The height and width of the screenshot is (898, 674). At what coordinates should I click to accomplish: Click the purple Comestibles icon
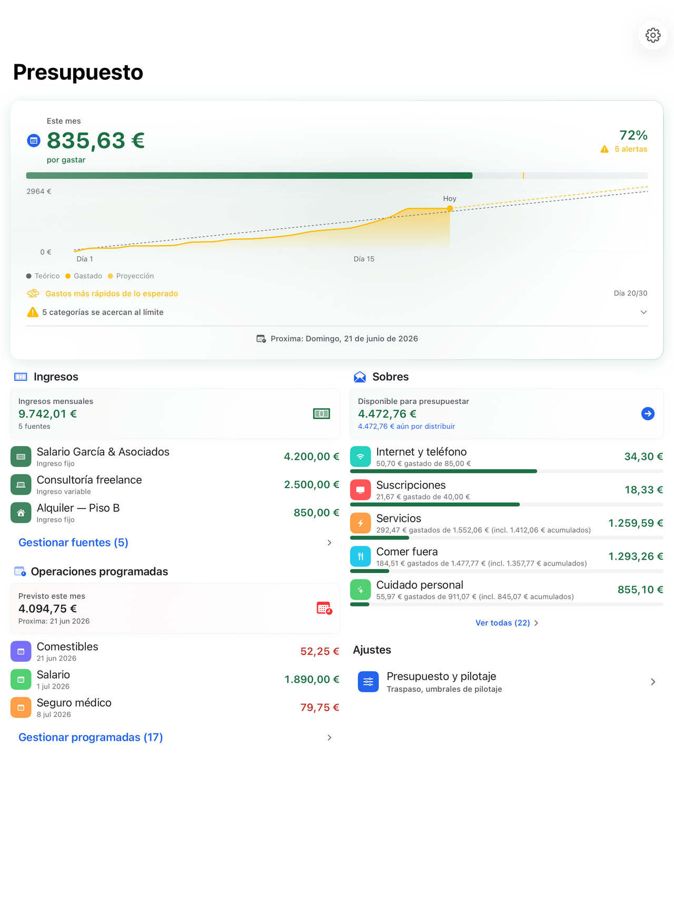pyautogui.click(x=21, y=651)
